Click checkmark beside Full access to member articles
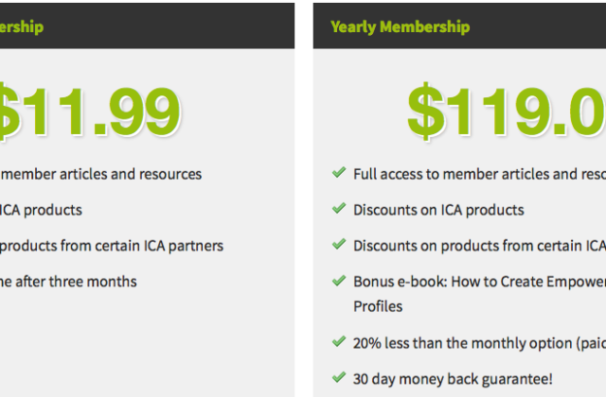 coord(339,172)
